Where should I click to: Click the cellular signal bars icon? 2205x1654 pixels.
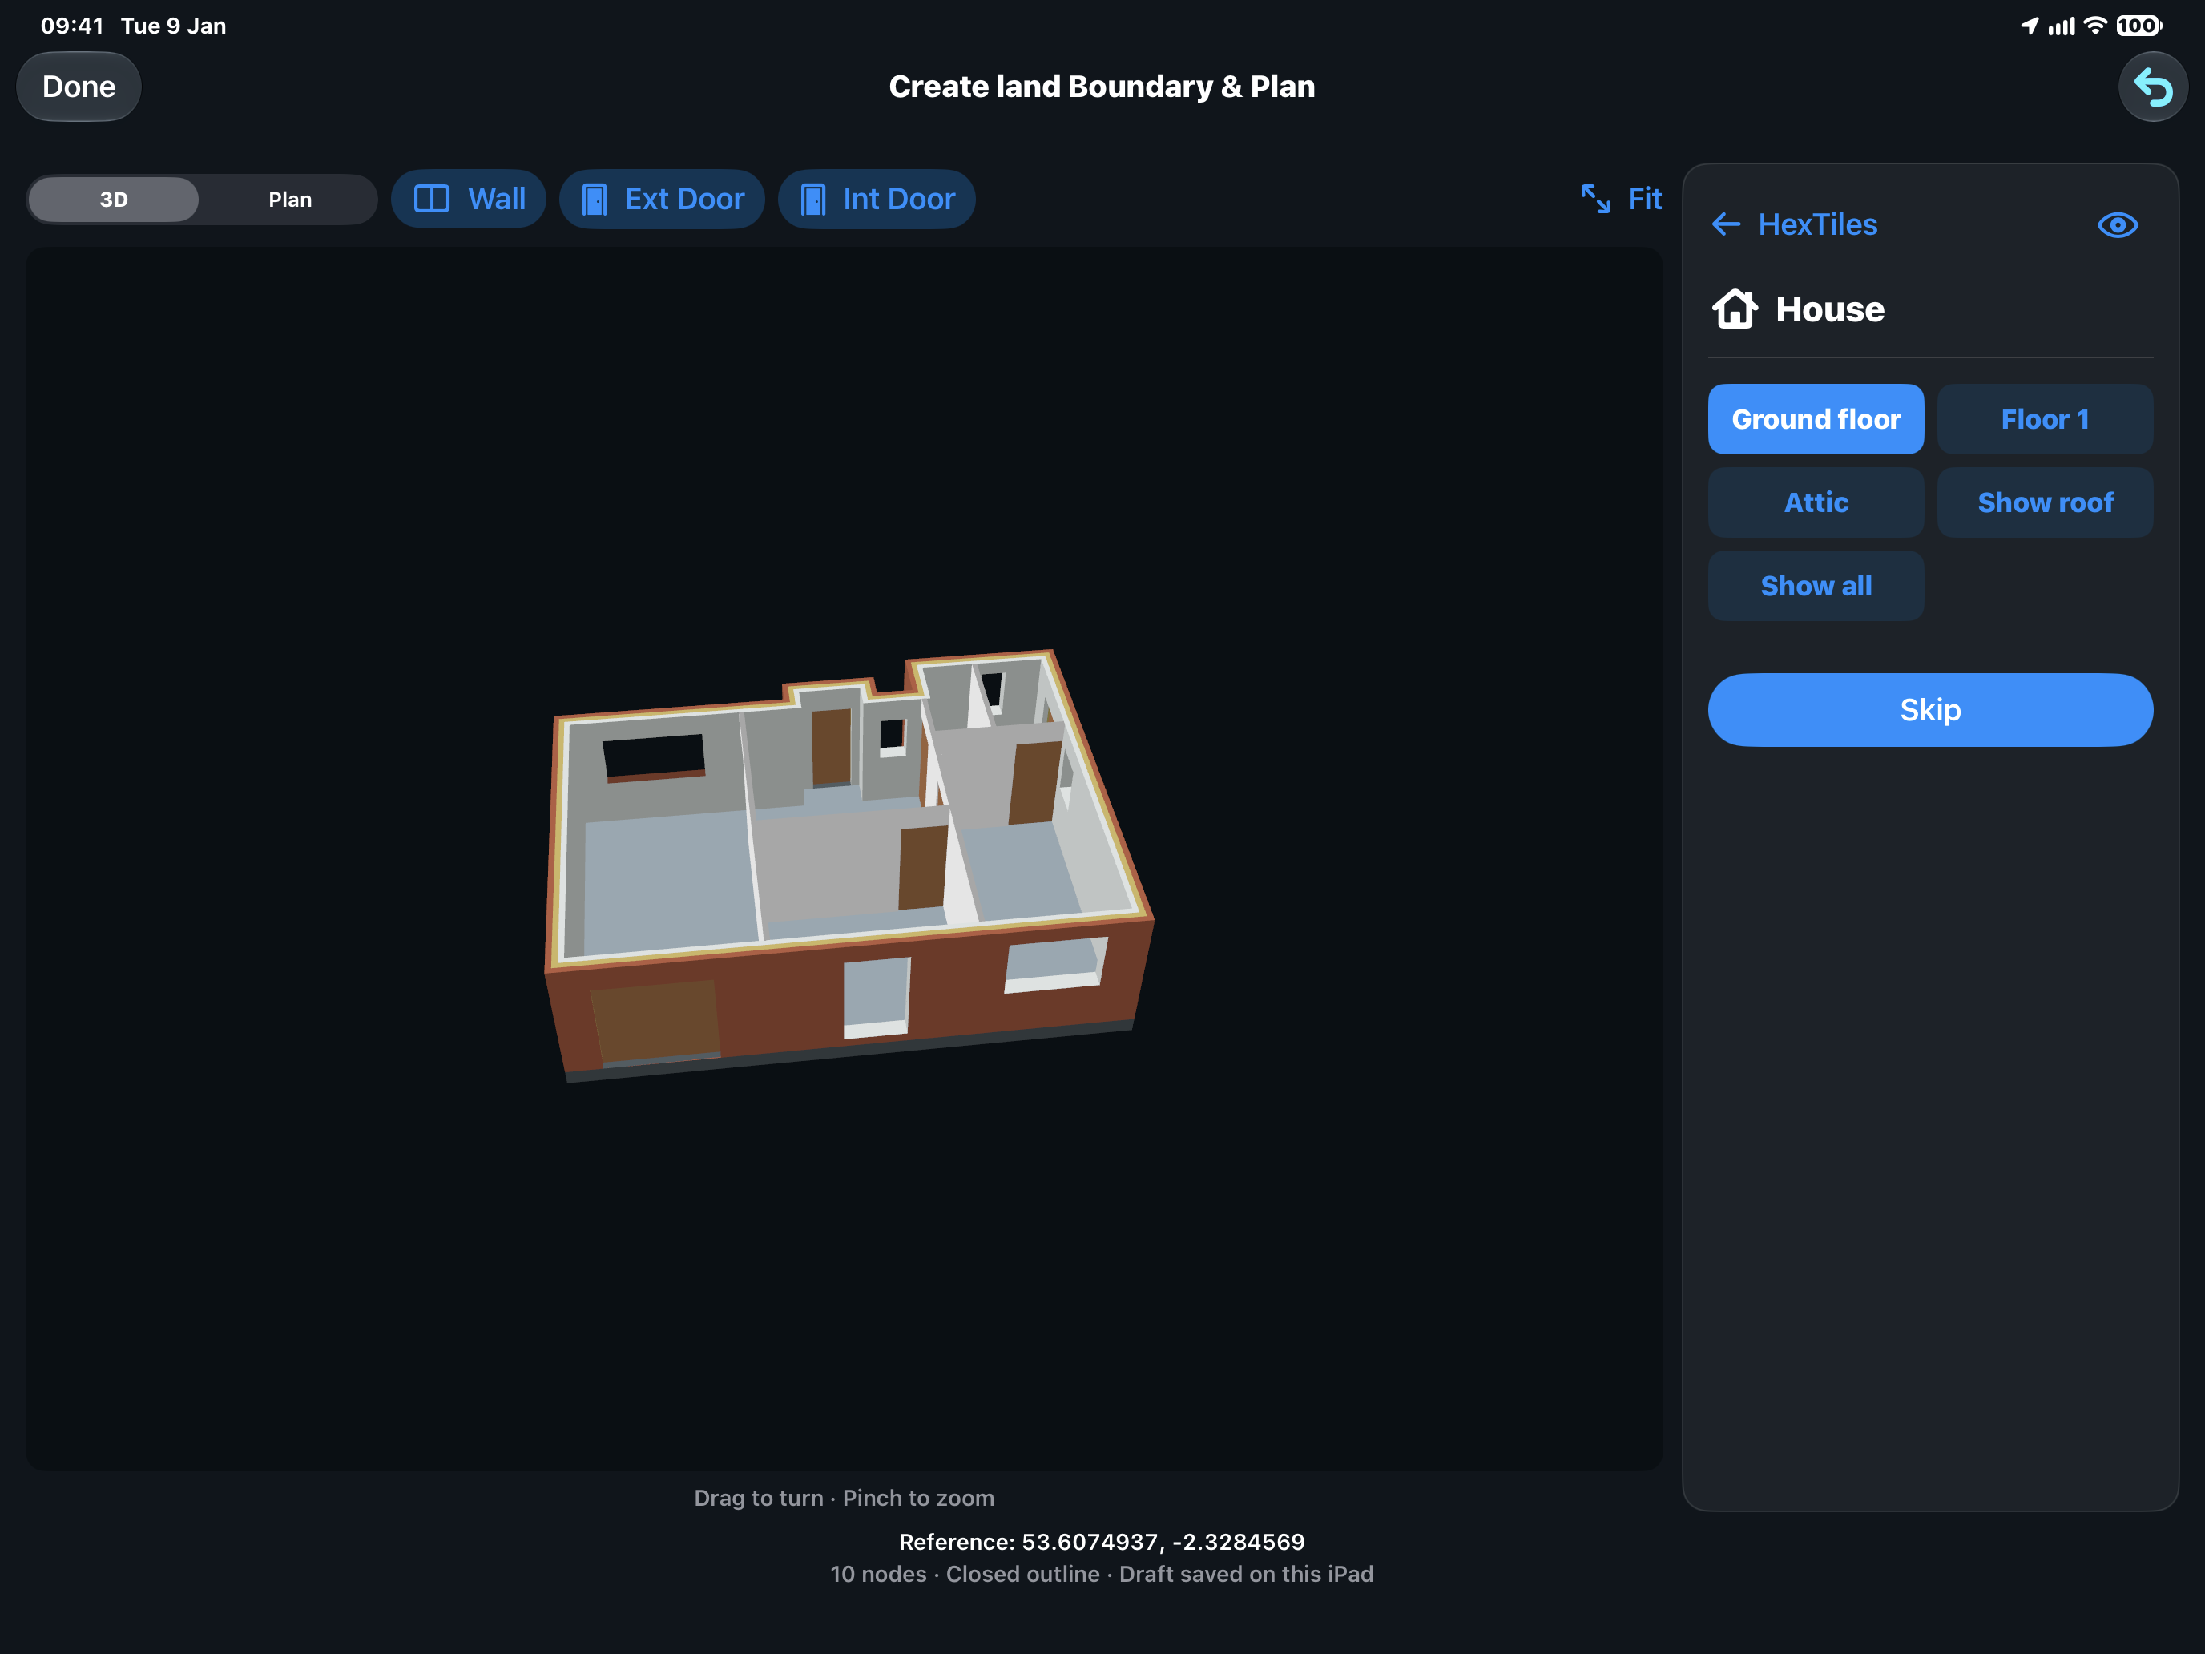click(2062, 26)
